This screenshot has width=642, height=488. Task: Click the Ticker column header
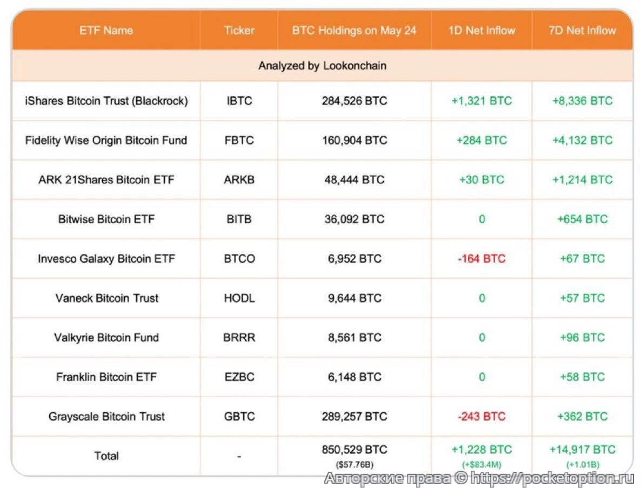(239, 30)
